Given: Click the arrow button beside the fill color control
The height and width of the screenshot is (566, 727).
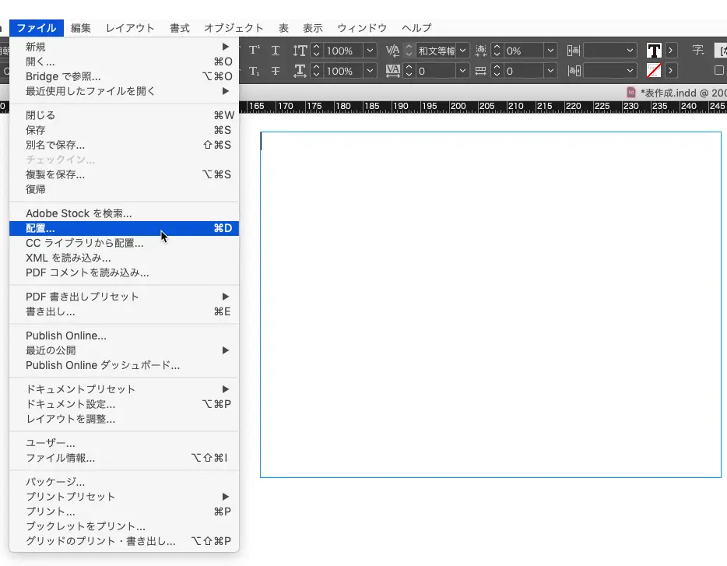Looking at the screenshot, I should point(670,51).
